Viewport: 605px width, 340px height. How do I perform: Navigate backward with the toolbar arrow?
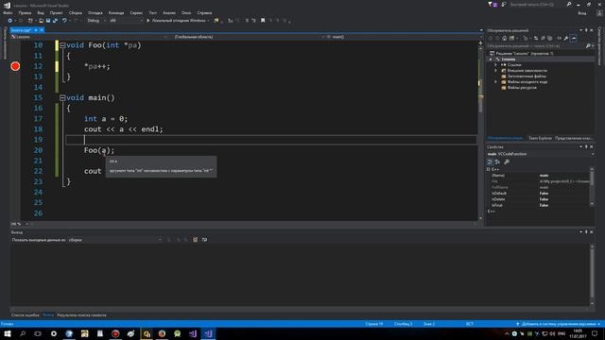pyautogui.click(x=10, y=21)
